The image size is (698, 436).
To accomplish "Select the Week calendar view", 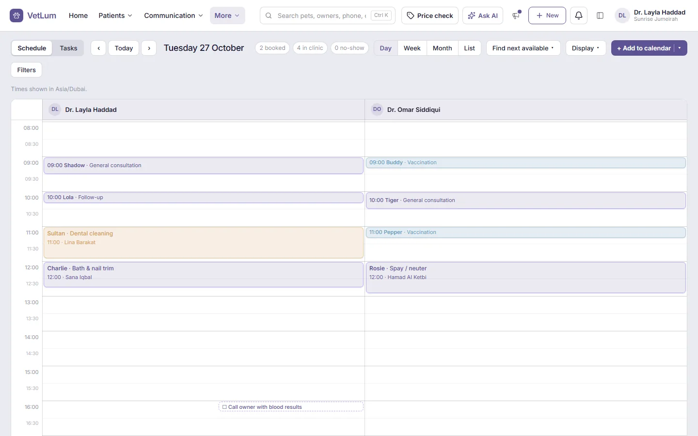I will (x=412, y=48).
